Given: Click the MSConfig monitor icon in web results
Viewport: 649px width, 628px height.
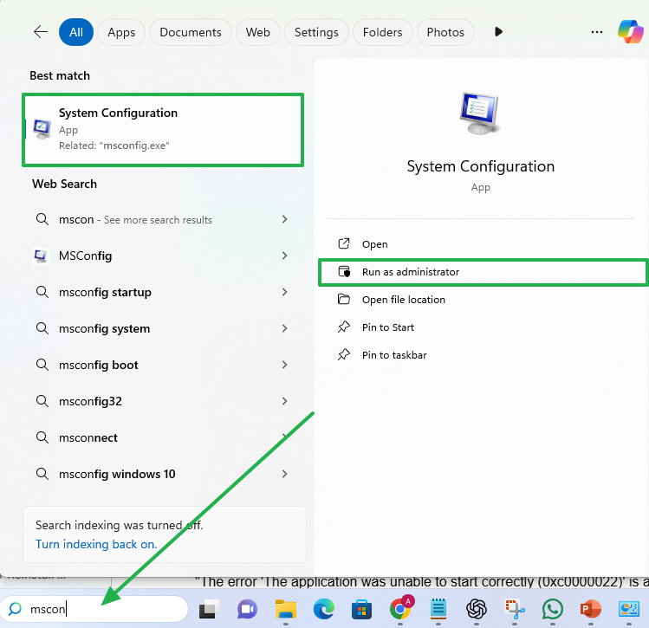Looking at the screenshot, I should pos(41,256).
